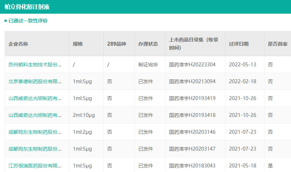291x172 pixels.
Task: Open 成都苑东生物制药 link in the 1ml:2μg row
Action: [x=35, y=132]
